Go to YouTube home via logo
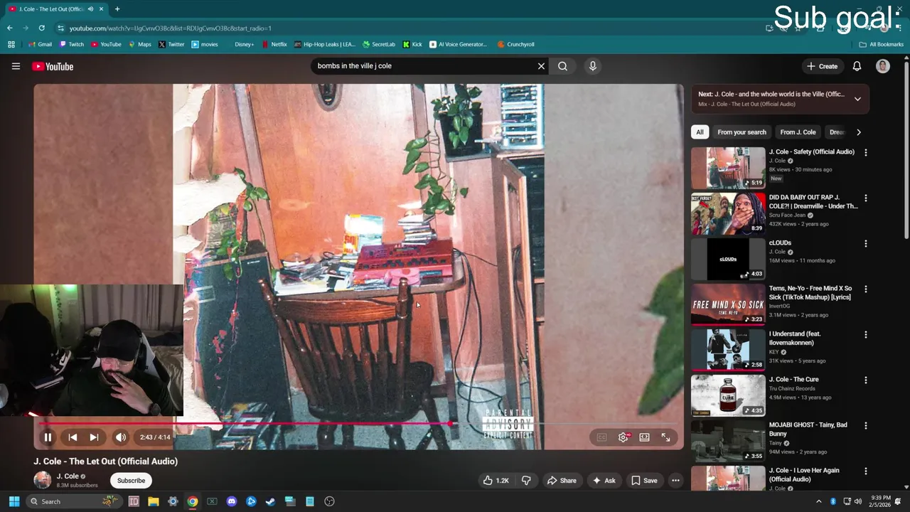The height and width of the screenshot is (512, 910). (x=53, y=66)
